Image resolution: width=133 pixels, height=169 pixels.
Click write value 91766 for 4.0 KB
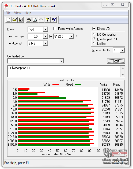click(106, 101)
